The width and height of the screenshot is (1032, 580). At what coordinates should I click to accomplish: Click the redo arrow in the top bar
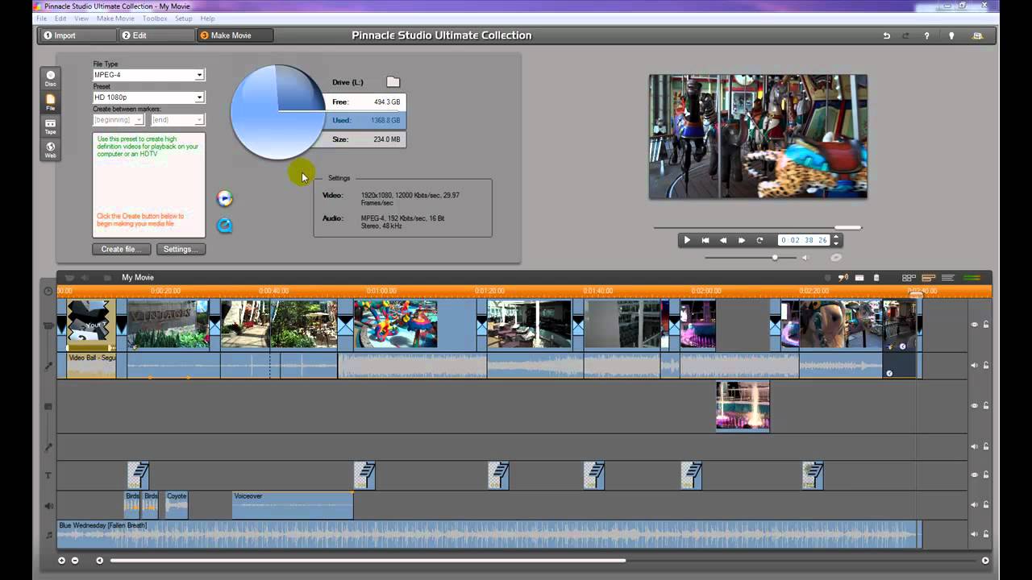pos(905,35)
